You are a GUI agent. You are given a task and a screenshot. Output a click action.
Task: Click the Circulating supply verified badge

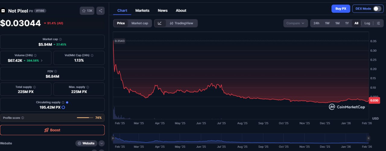coord(67,102)
